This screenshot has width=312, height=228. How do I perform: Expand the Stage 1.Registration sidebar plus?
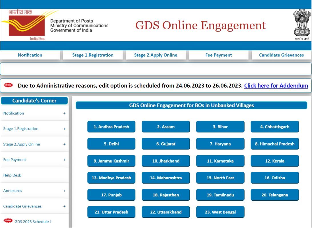(x=64, y=129)
